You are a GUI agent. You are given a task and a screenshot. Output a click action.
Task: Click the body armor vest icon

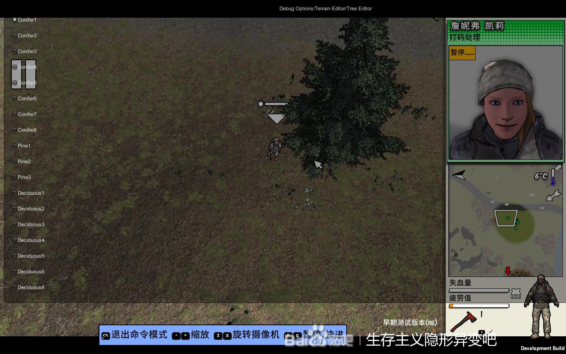pyautogui.click(x=516, y=293)
